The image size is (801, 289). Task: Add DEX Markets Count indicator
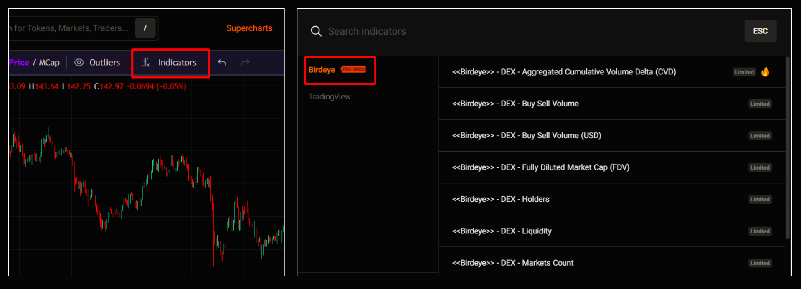[x=612, y=262]
